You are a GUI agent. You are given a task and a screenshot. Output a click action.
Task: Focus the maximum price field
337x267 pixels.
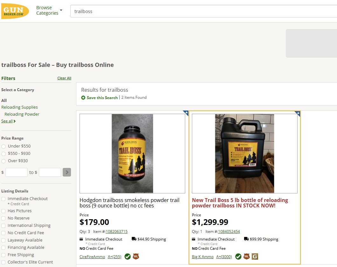tap(50, 172)
